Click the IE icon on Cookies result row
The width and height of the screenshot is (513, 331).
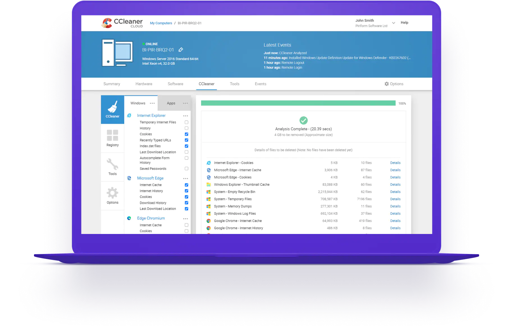tap(209, 163)
